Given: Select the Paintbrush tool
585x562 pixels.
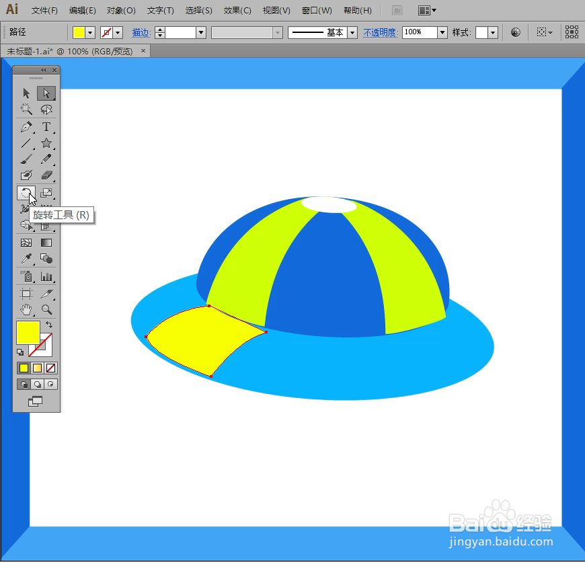Looking at the screenshot, I should (x=26, y=159).
